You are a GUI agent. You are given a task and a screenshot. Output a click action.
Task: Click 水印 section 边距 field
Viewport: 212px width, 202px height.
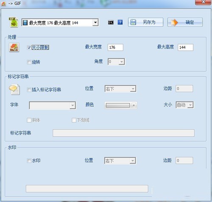tap(184, 160)
